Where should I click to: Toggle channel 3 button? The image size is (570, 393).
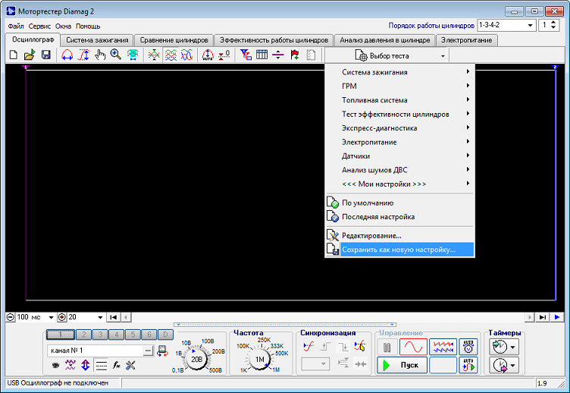(100, 335)
